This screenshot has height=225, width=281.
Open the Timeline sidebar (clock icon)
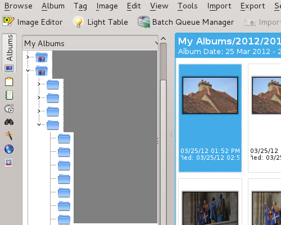point(9,109)
